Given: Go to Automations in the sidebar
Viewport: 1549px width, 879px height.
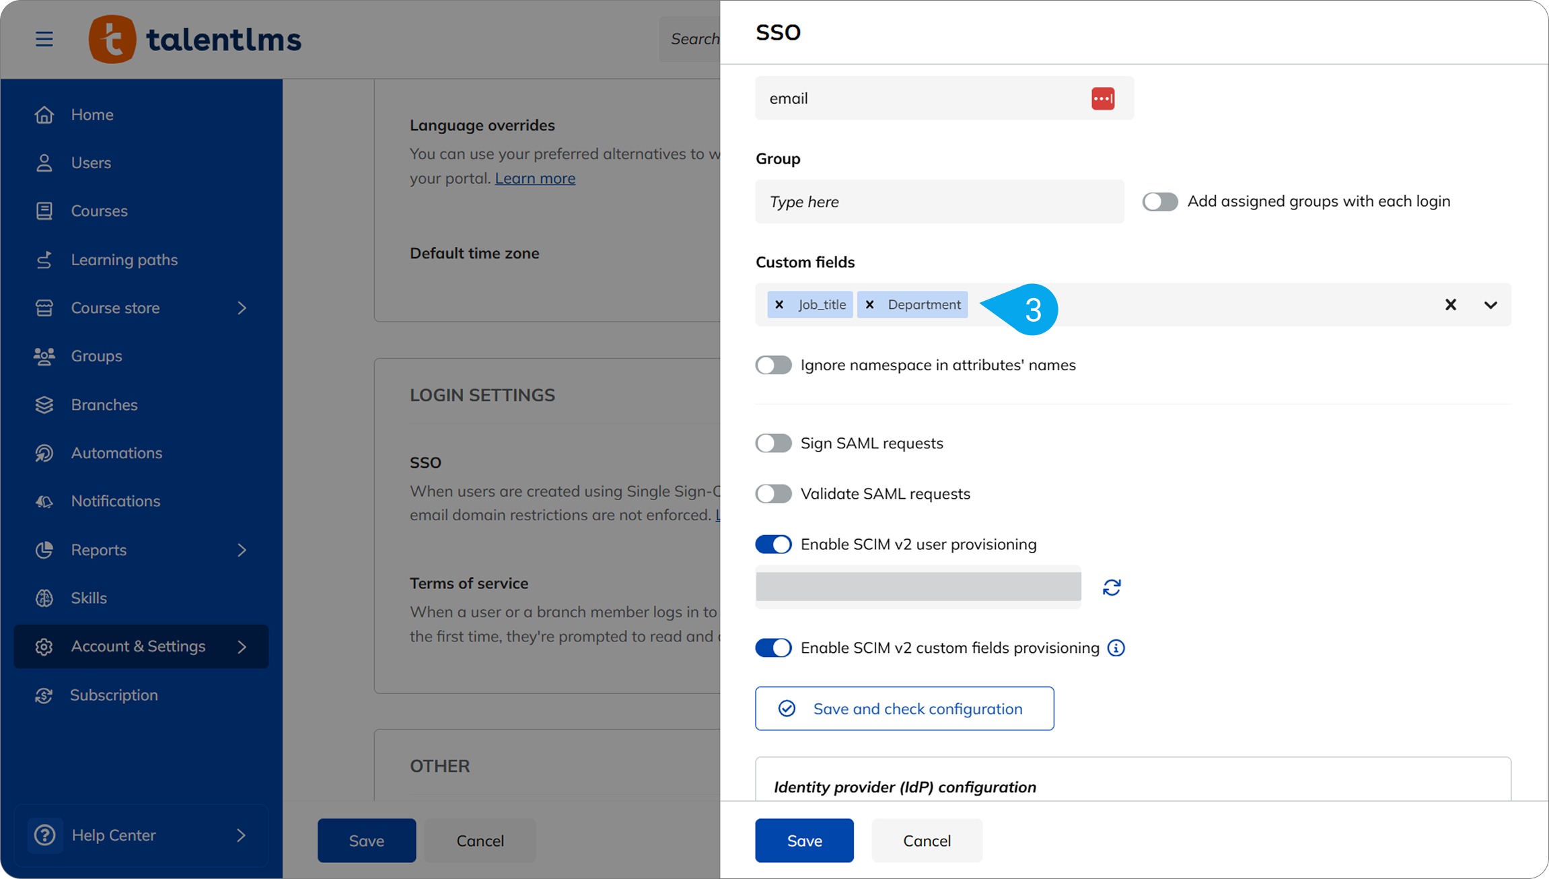Looking at the screenshot, I should 116,453.
